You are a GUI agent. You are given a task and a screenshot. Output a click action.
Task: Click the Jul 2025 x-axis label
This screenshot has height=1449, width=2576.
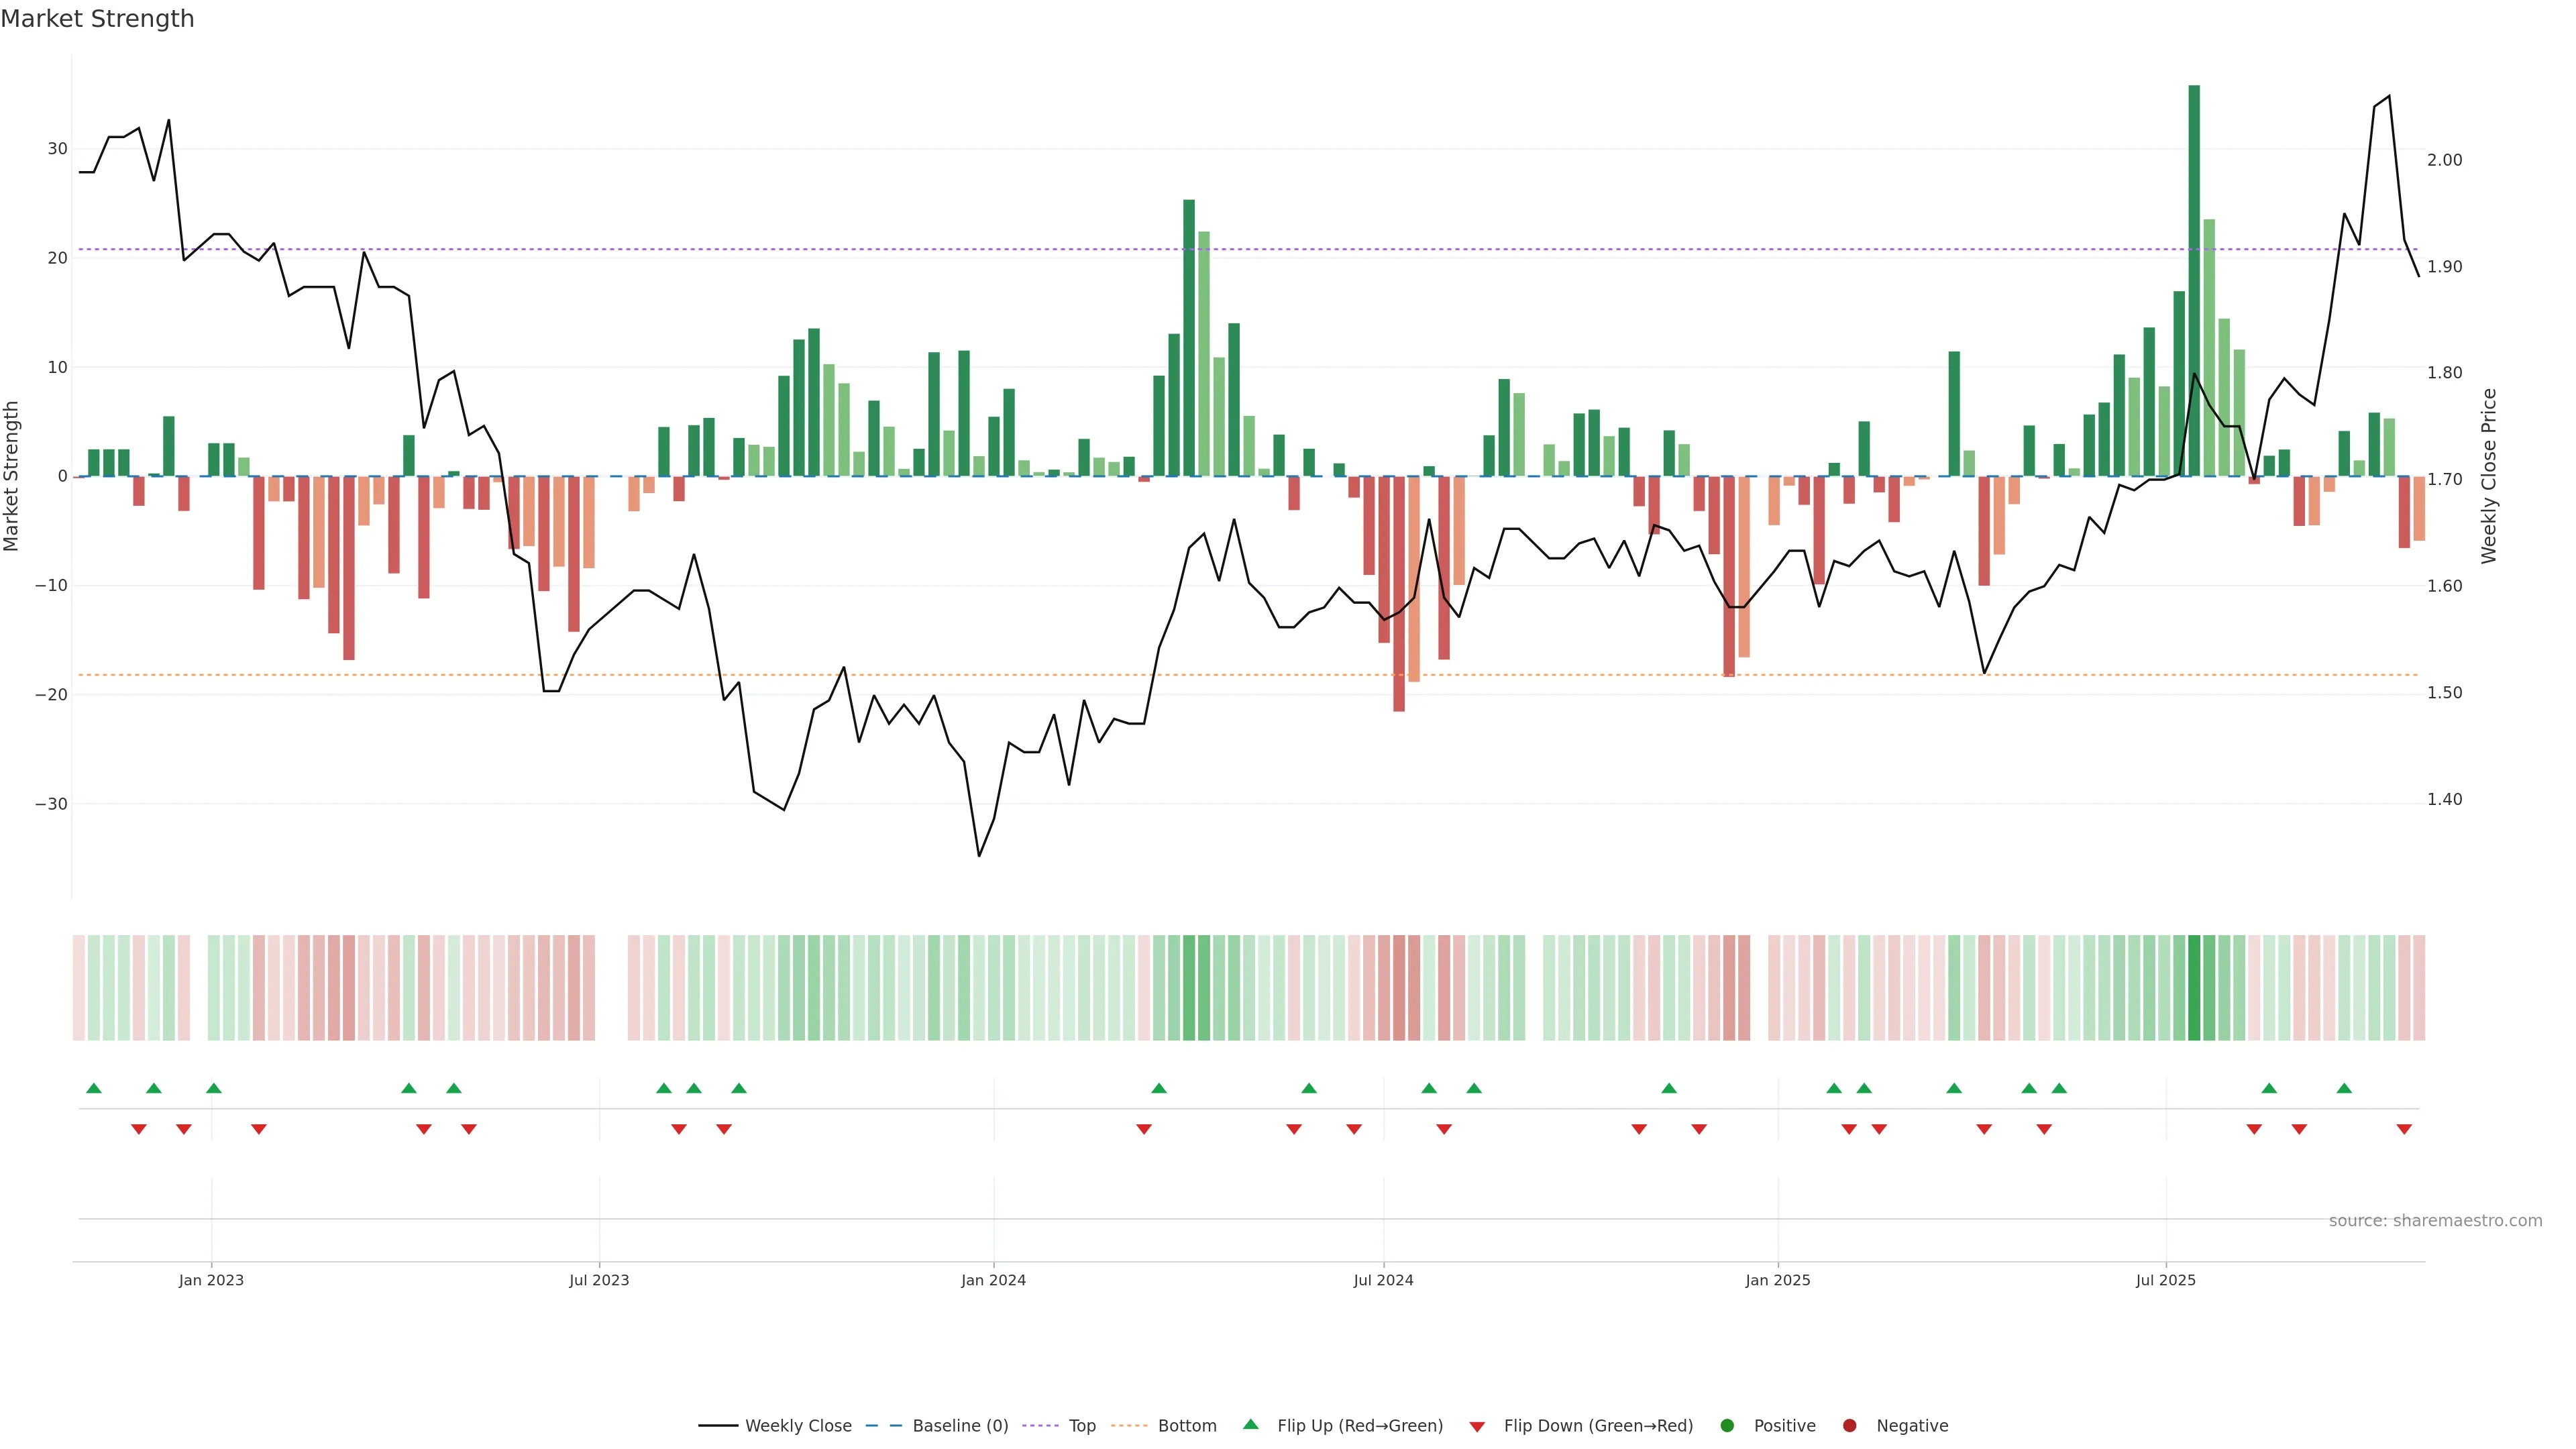coord(2165,1280)
